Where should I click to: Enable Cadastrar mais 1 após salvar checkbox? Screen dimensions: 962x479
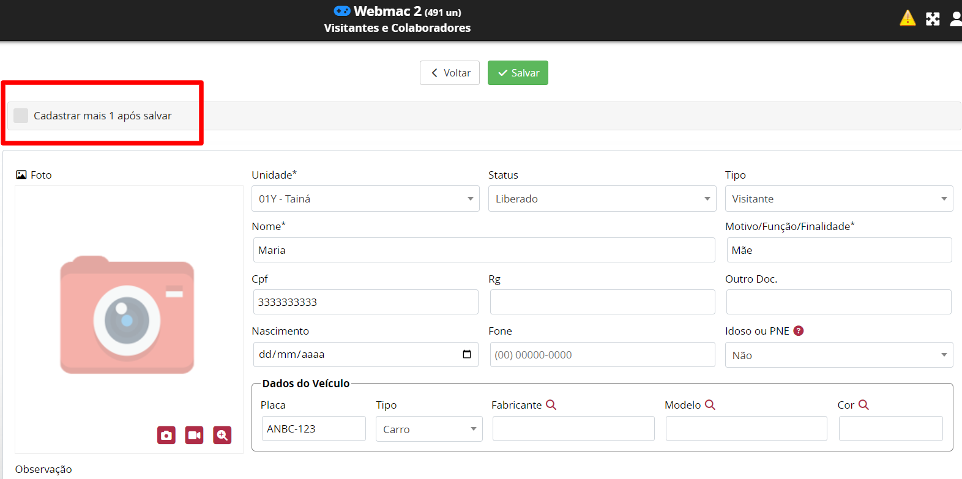point(21,116)
